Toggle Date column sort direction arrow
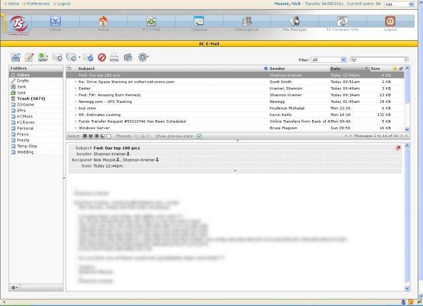 (x=366, y=69)
